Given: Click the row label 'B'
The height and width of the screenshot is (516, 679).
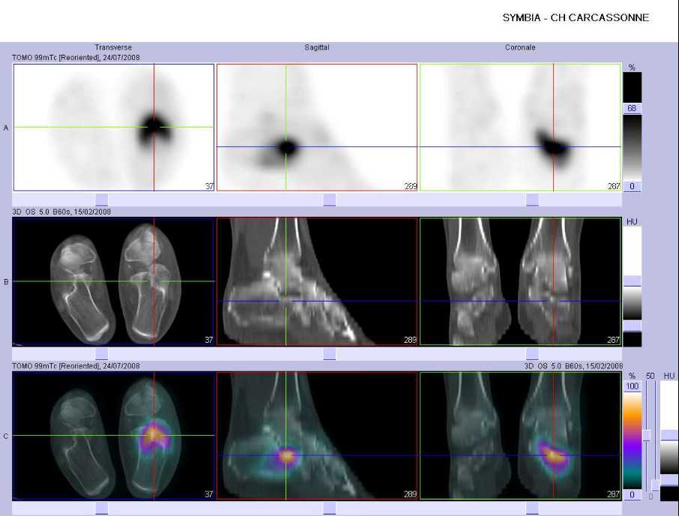Looking at the screenshot, I should (6, 282).
